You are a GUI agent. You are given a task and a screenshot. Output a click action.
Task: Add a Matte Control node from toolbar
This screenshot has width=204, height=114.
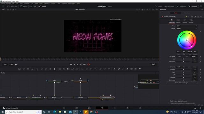coord(68,69)
